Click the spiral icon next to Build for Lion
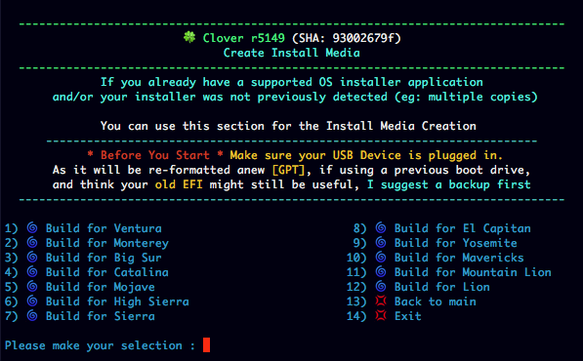This screenshot has height=361, width=583. point(381,286)
